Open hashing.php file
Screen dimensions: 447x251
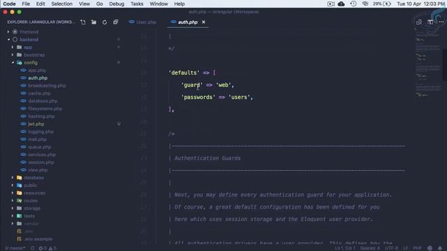tap(41, 116)
